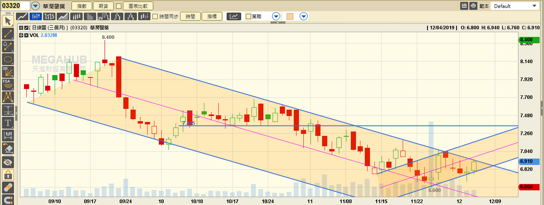Image resolution: width=544 pixels, height=205 pixels.
Task: Pick the orange background color swatch
Action: point(290,16)
